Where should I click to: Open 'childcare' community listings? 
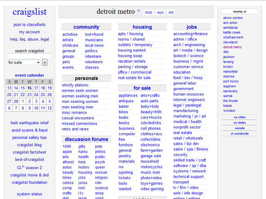tap(70, 45)
